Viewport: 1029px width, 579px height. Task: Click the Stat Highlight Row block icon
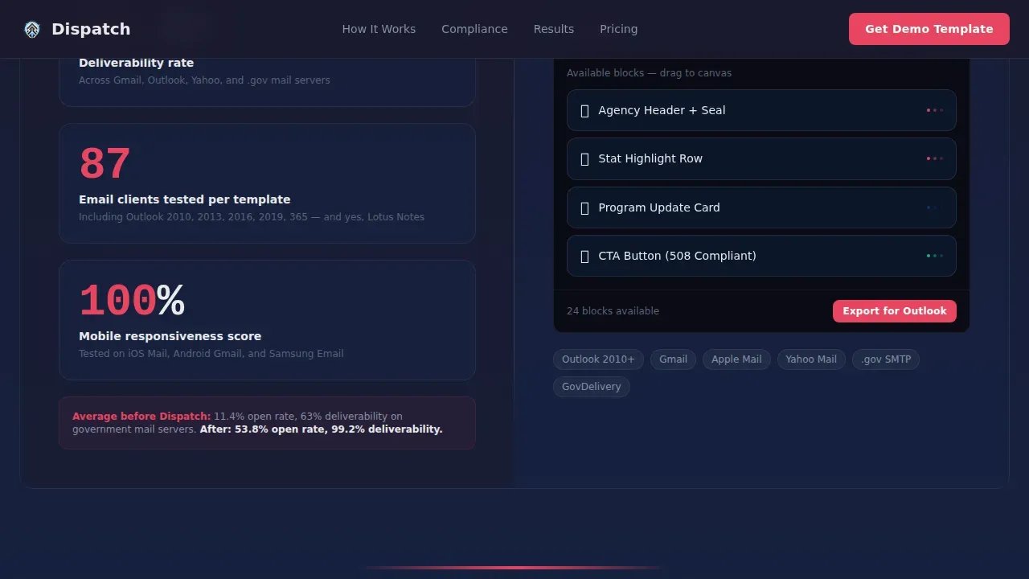tap(584, 159)
